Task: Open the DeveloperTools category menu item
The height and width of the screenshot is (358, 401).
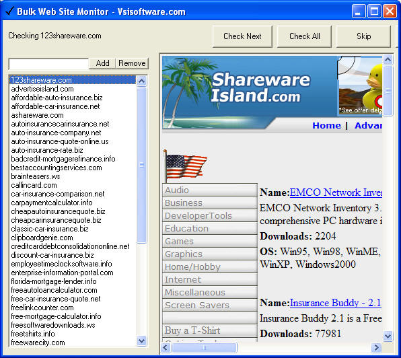Action: click(210, 215)
